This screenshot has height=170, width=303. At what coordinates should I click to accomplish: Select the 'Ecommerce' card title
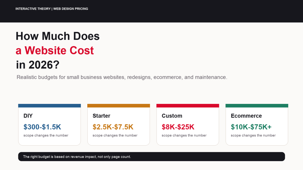(x=246, y=116)
